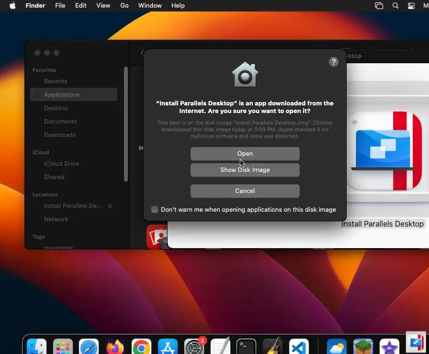429x354 pixels.
Task: Select Recents in Finder sidebar
Action: 56,81
